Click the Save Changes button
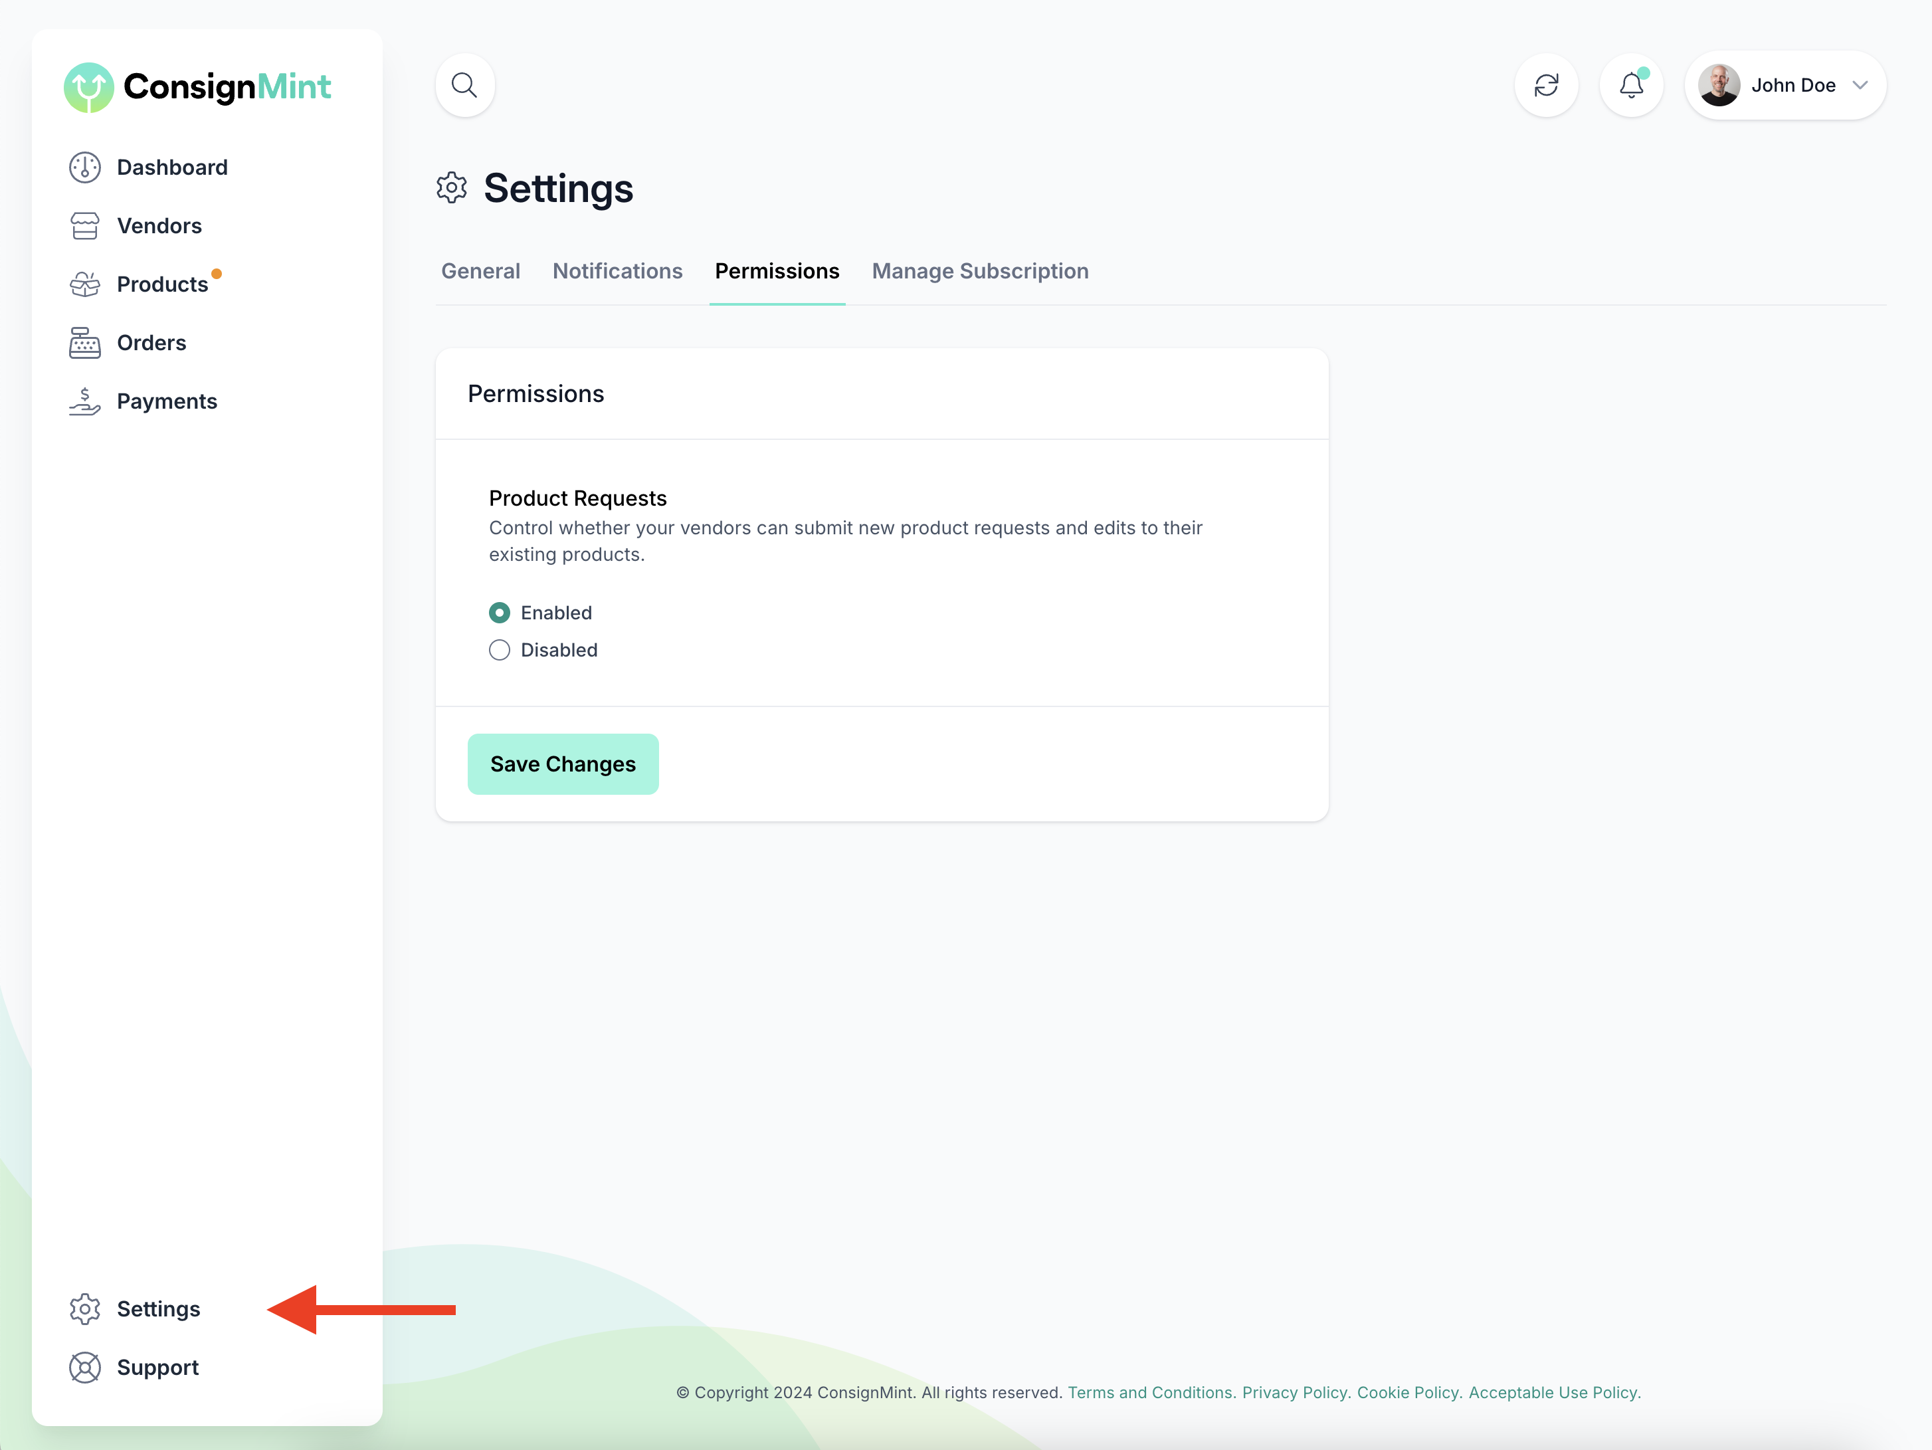1932x1450 pixels. [x=563, y=764]
